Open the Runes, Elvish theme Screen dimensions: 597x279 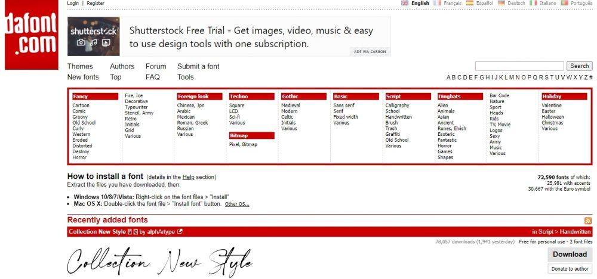pyautogui.click(x=452, y=129)
